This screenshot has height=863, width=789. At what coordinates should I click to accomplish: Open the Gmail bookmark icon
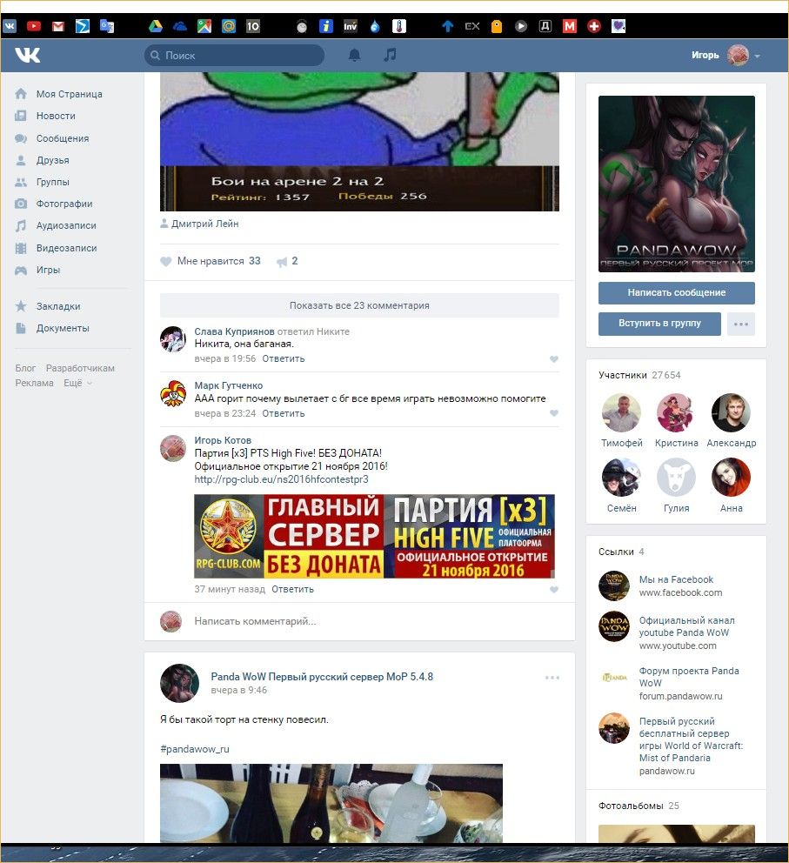coord(58,26)
